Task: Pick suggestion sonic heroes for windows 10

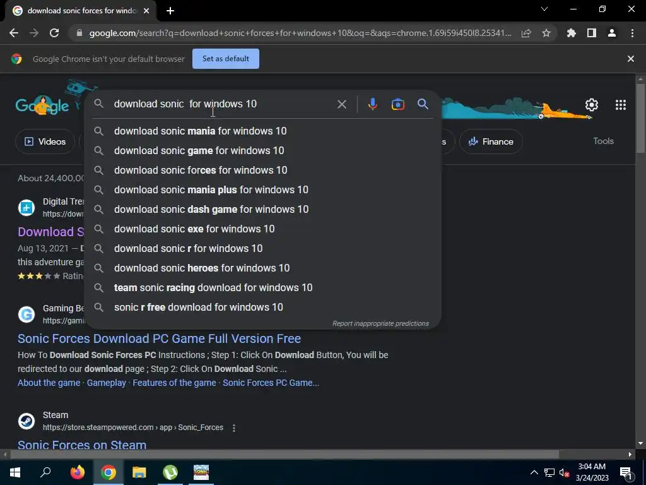Action: [x=262, y=268]
